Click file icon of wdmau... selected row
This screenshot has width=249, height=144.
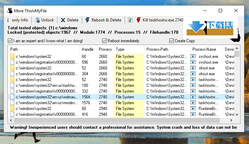[x=12, y=97]
